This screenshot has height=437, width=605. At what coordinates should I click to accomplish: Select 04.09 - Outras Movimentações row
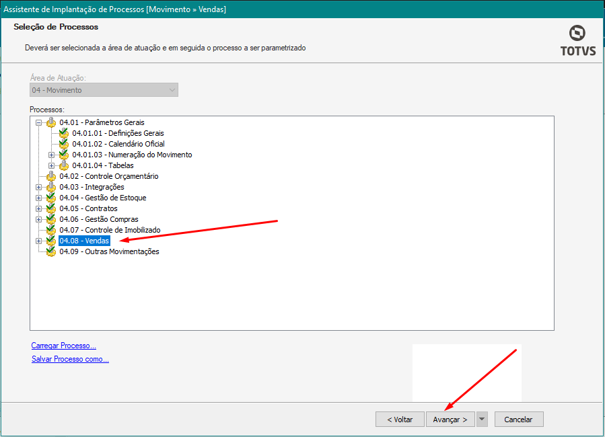(x=109, y=251)
